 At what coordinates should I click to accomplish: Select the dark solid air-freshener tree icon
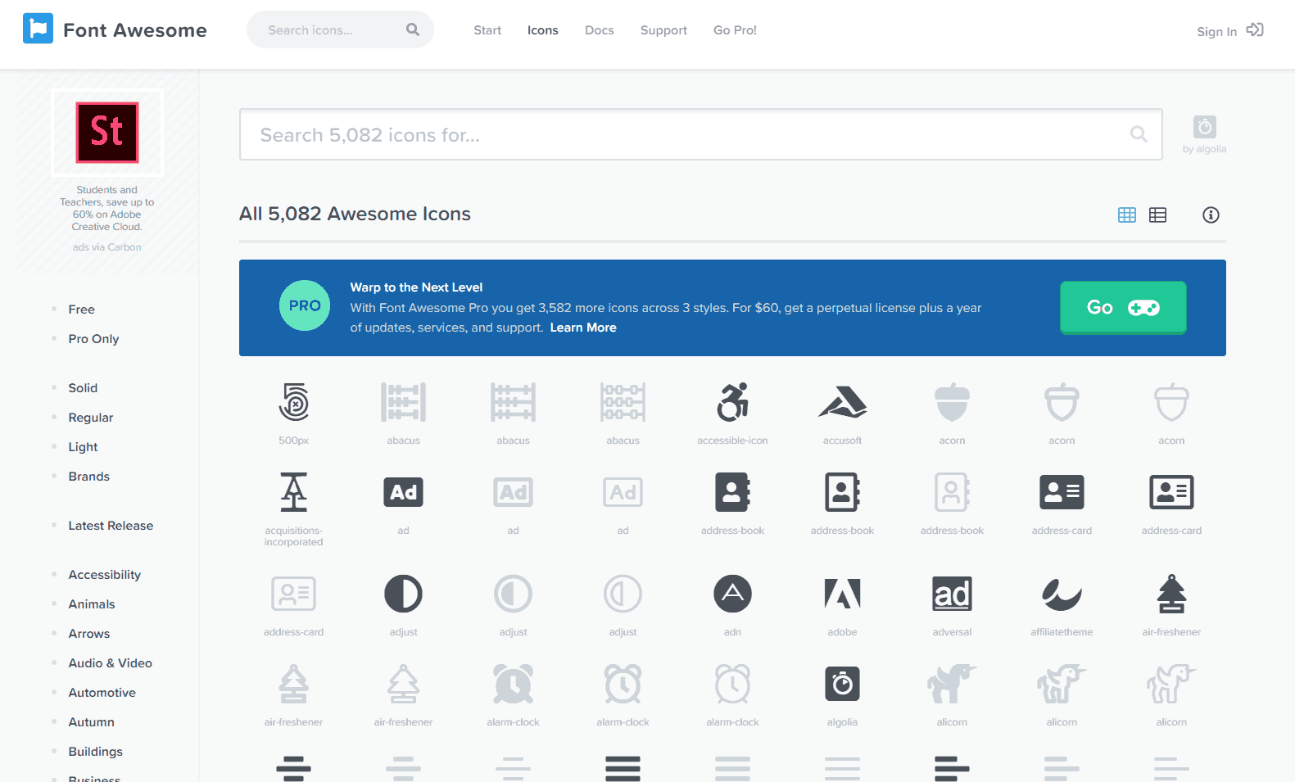(x=1171, y=594)
